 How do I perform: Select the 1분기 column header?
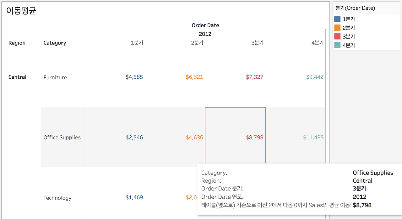137,43
